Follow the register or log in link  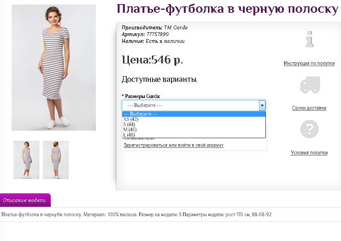[173, 145]
